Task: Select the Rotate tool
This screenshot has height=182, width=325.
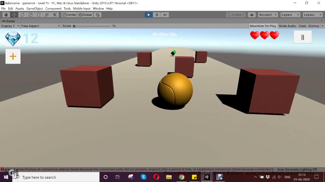Action: [22, 15]
